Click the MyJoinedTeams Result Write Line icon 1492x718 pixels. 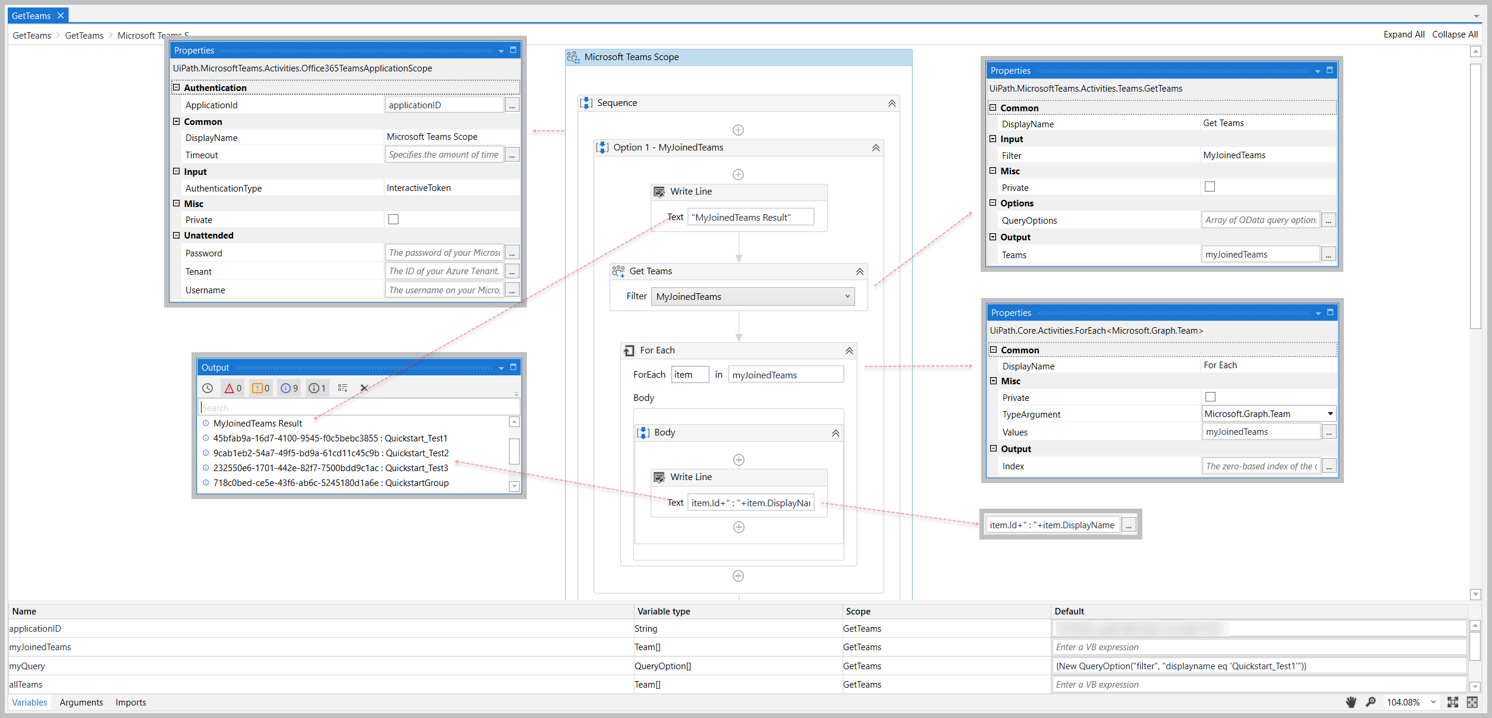[659, 192]
